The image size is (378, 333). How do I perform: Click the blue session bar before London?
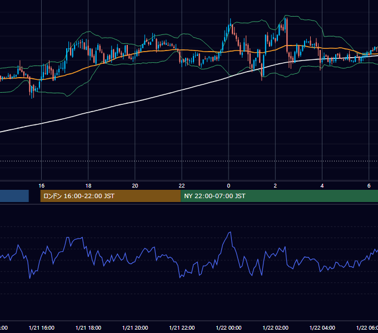(x=14, y=196)
